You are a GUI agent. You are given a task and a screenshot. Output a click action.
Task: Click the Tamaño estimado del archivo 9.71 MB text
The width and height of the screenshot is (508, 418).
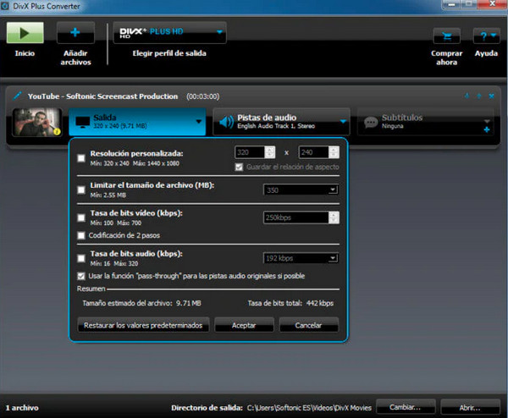point(142,303)
